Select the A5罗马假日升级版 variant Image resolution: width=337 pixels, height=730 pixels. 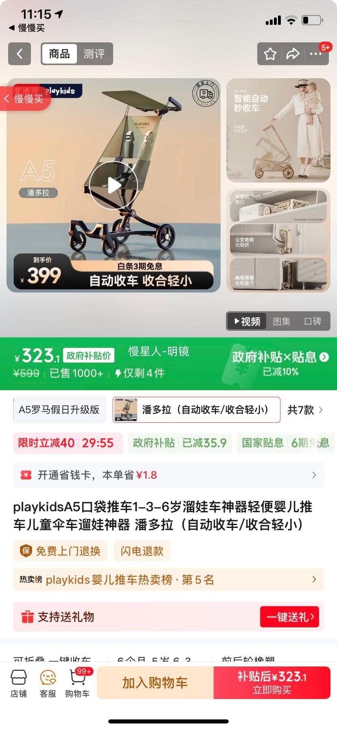[60, 410]
